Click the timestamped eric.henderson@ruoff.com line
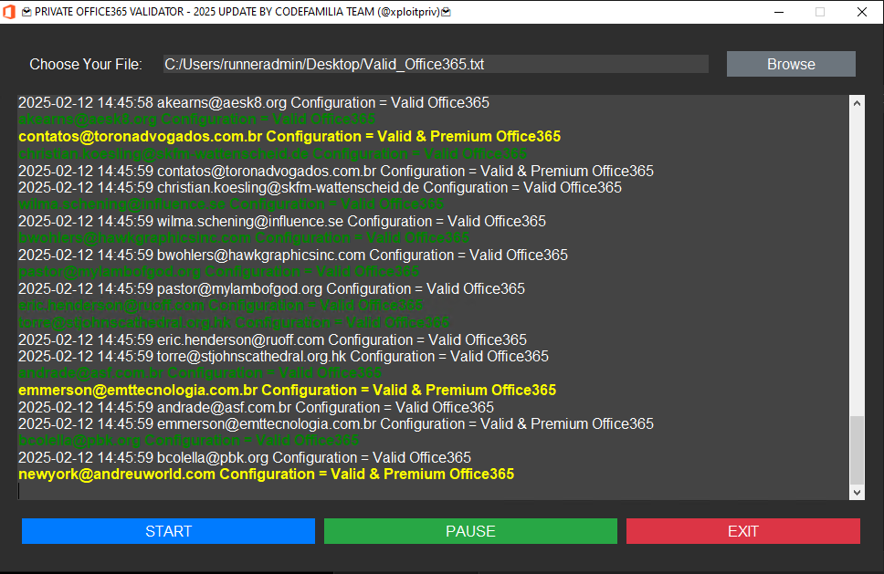 coord(273,339)
